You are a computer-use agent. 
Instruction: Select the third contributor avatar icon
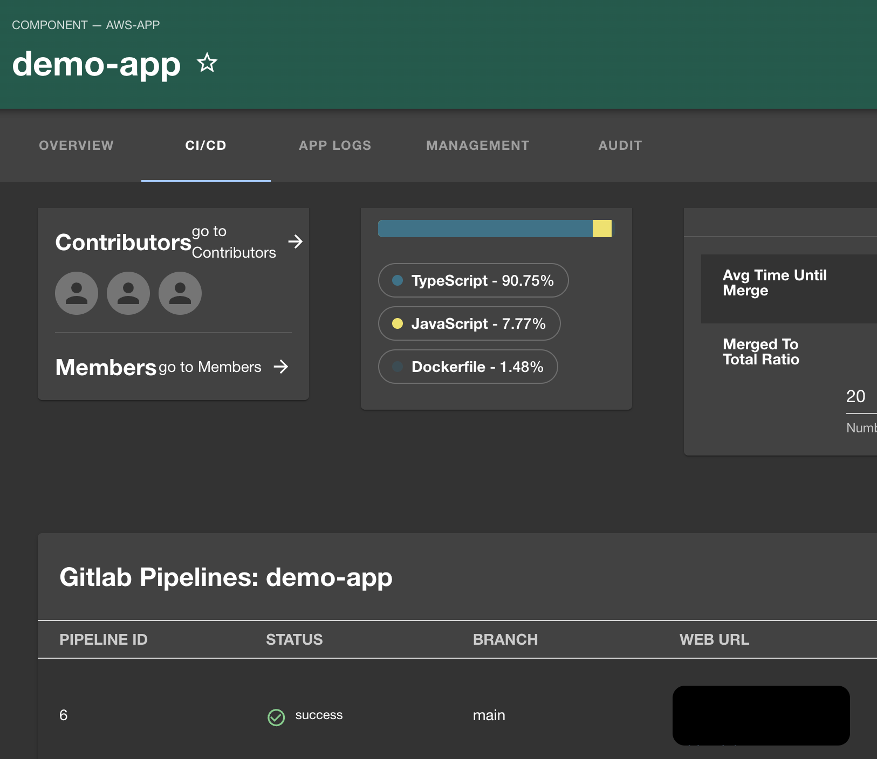[x=180, y=293]
